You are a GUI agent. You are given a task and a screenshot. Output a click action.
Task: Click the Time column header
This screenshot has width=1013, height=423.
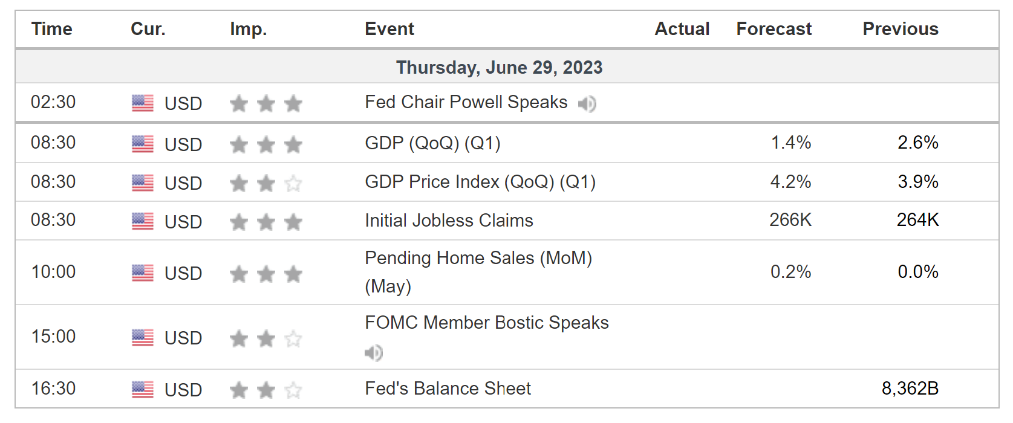[x=52, y=29]
